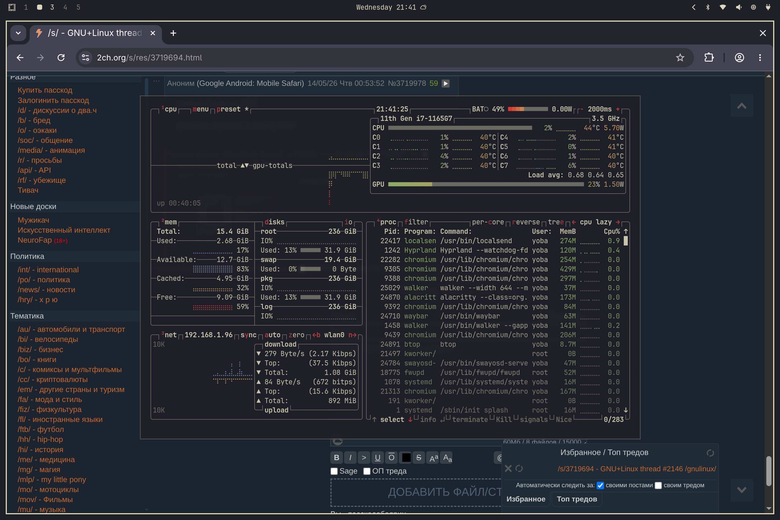Refresh the favorited GNU+Linux thread entry
The image size is (780, 520).
[519, 468]
